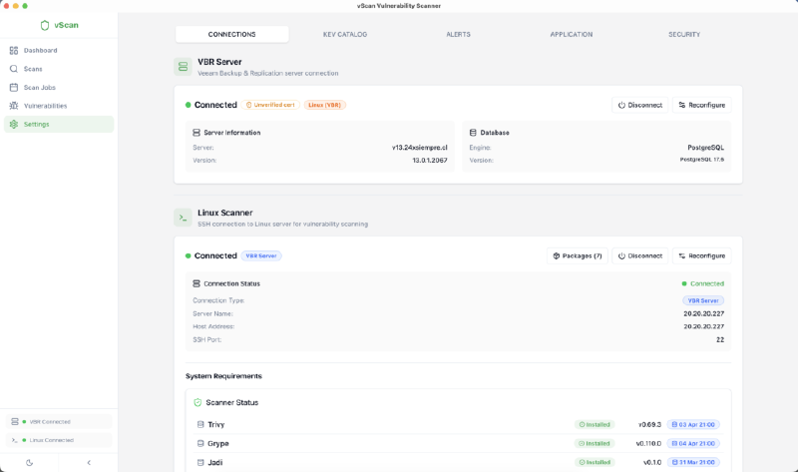Click the Connection Type VBR Server badge
The width and height of the screenshot is (798, 472).
pyautogui.click(x=703, y=300)
